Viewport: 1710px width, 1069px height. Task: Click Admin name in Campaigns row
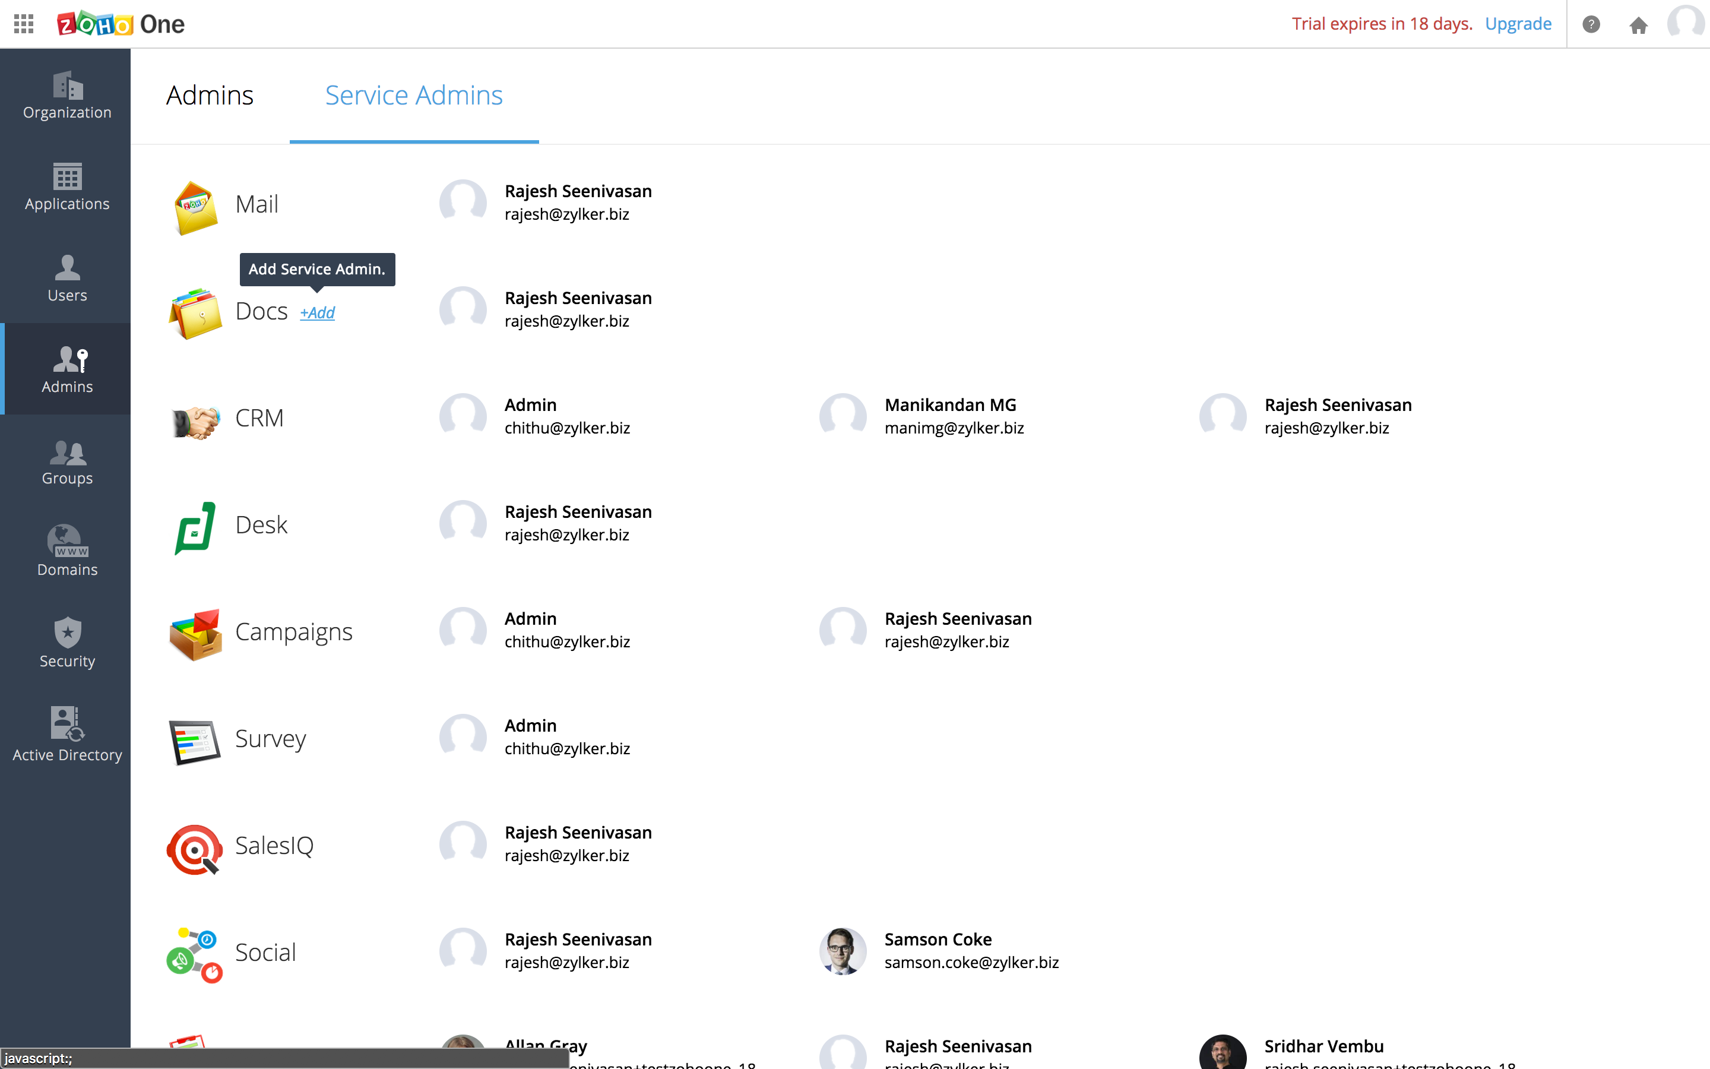coord(531,619)
